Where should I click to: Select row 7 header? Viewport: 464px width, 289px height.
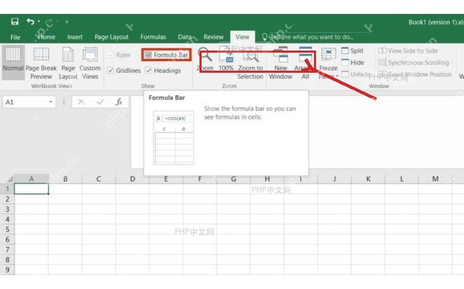coord(7,250)
